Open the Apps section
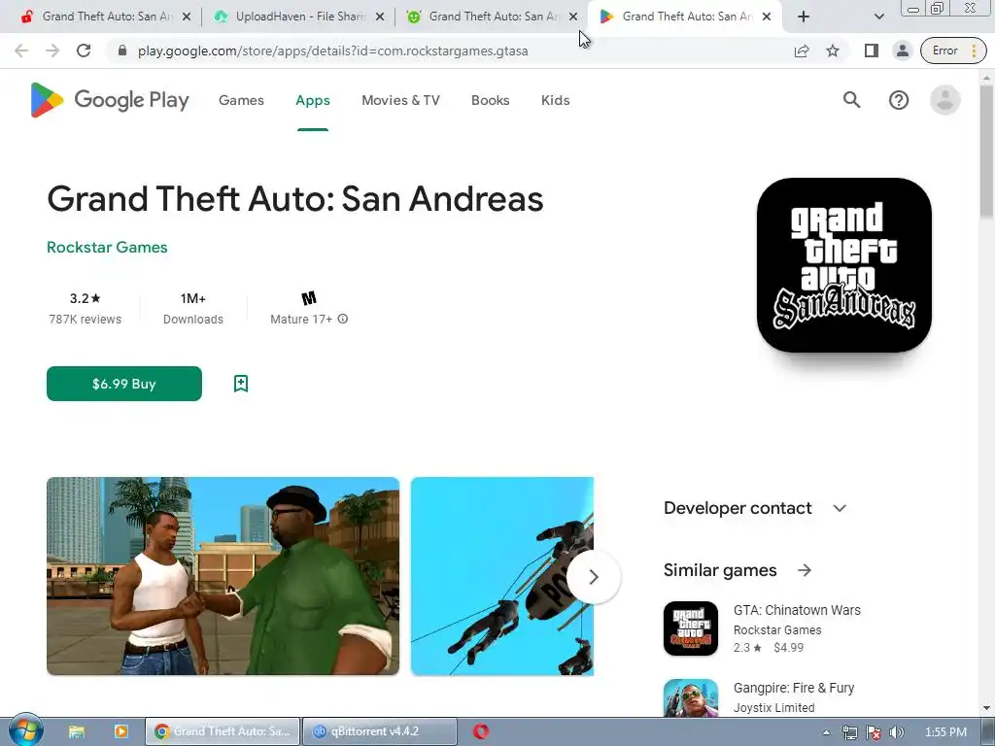The height and width of the screenshot is (746, 995). pyautogui.click(x=313, y=100)
